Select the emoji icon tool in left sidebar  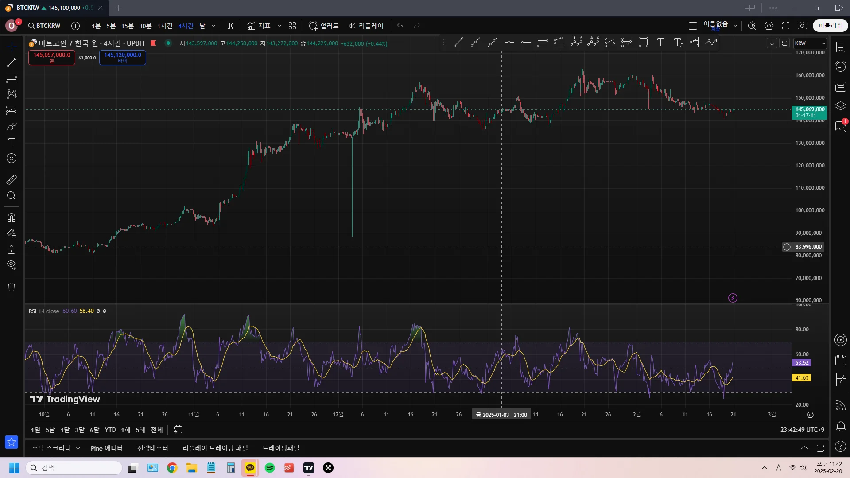[x=12, y=158]
